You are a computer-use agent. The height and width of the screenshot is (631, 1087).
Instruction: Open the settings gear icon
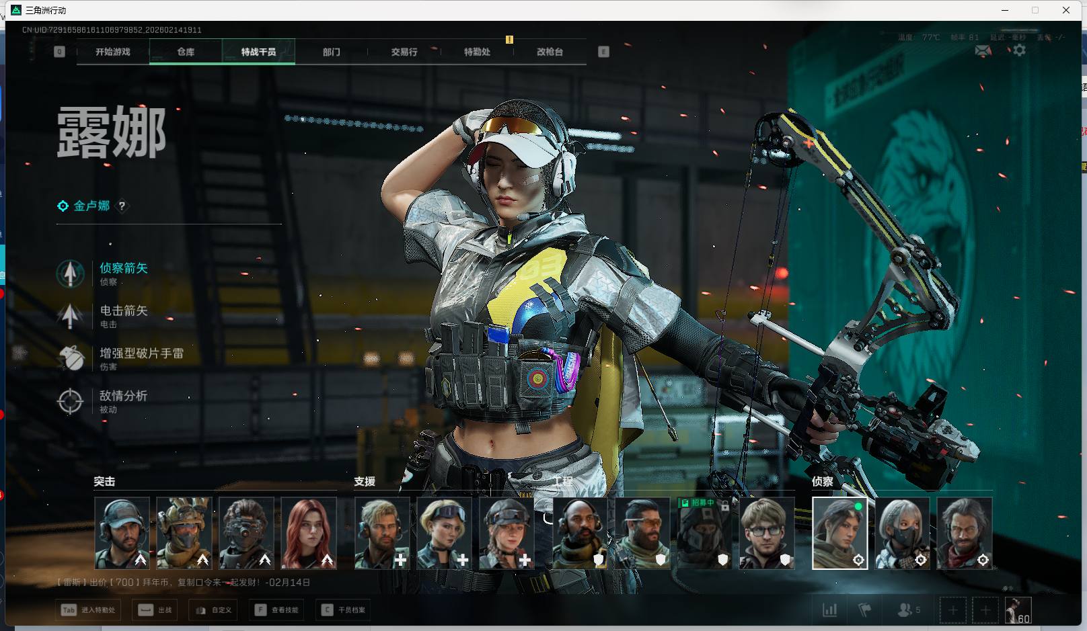(1019, 50)
